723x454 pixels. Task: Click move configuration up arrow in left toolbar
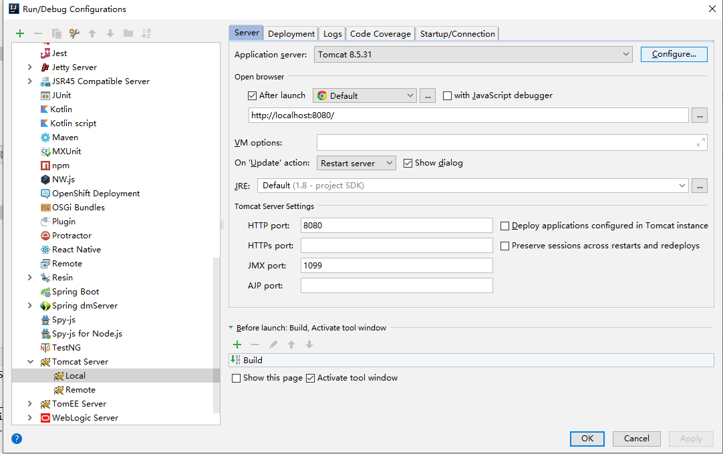pos(92,33)
